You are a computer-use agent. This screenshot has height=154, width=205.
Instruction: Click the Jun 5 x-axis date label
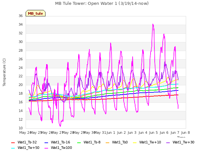tap(153, 133)
